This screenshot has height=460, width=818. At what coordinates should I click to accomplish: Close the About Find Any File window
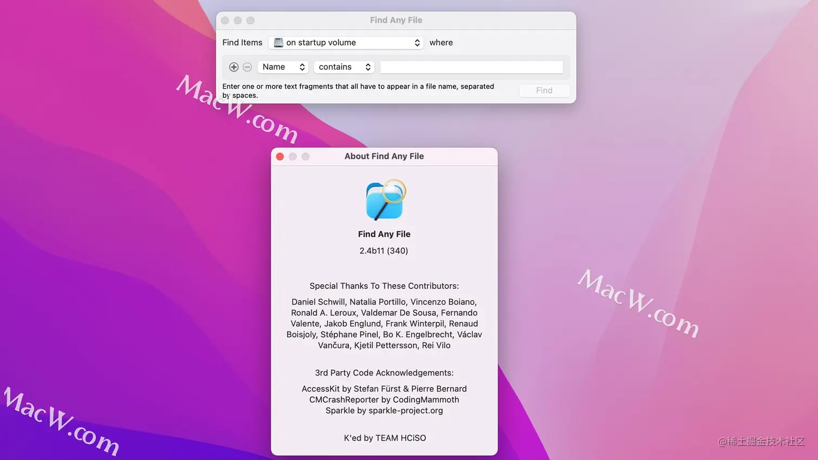(280, 157)
